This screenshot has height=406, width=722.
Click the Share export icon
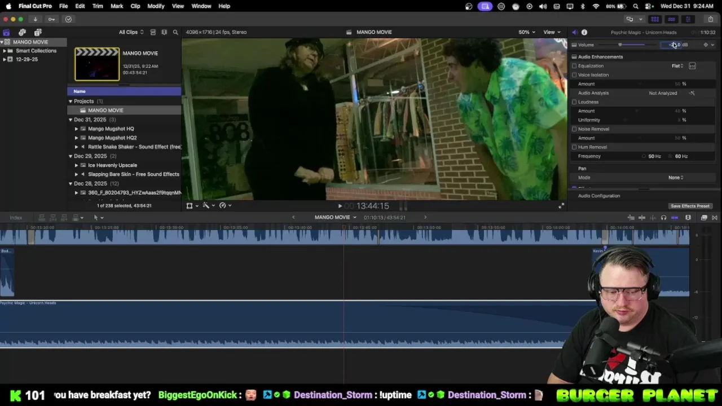pyautogui.click(x=710, y=19)
